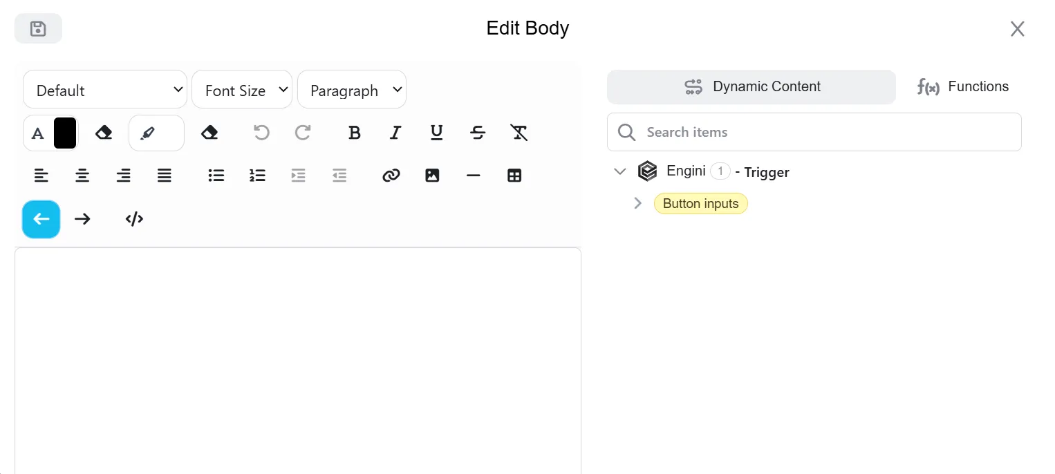Open the Font Size dropdown
This screenshot has width=1055, height=474.
pos(242,89)
